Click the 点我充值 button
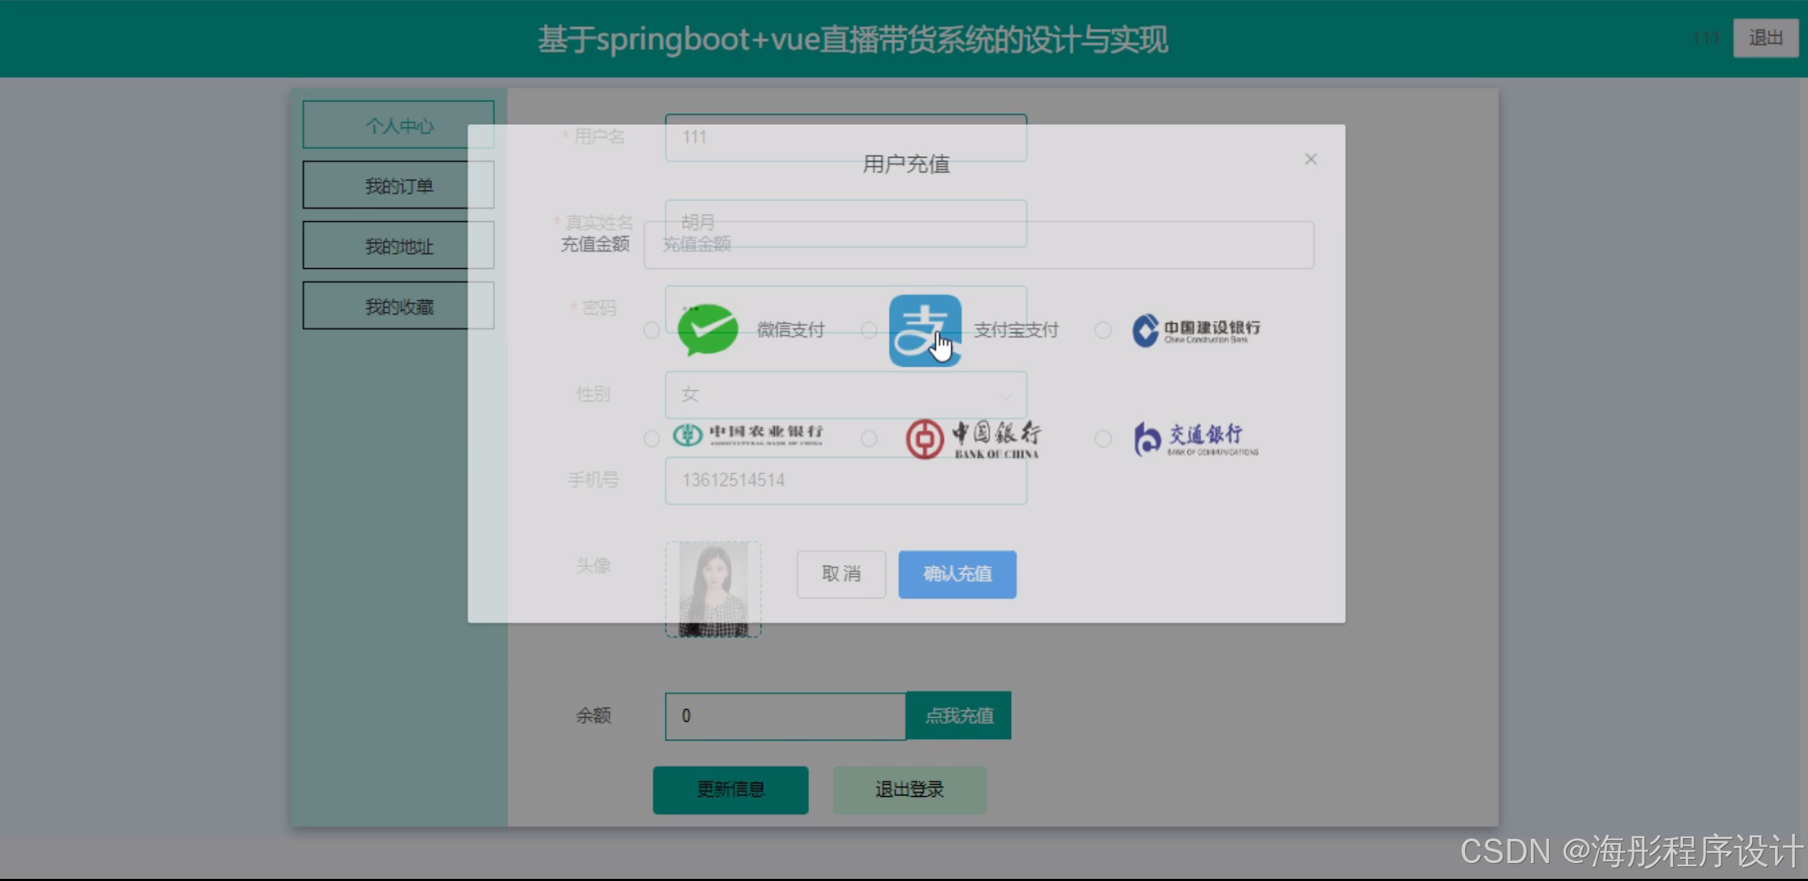This screenshot has height=881, width=1808. coord(958,716)
